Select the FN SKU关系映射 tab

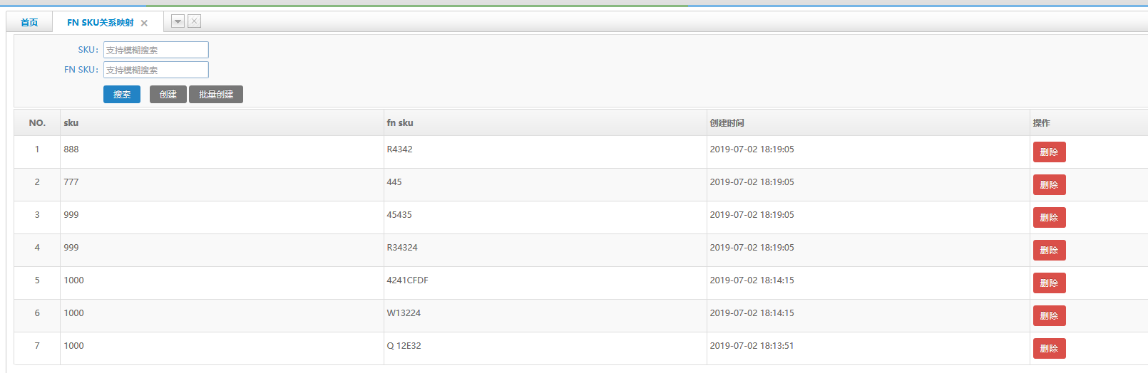[100, 23]
